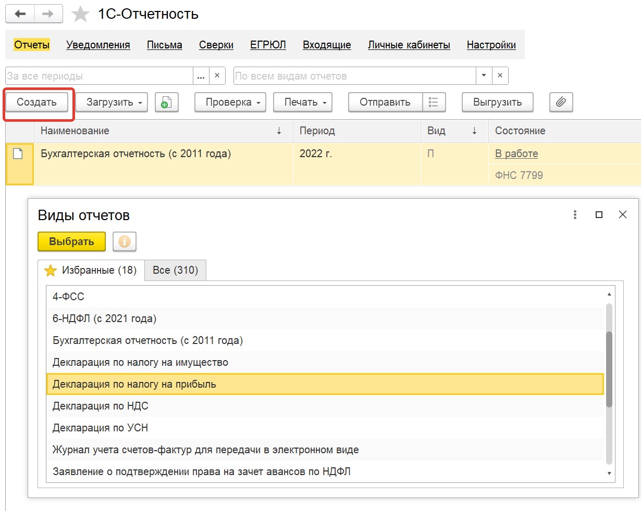Viewport: 641px width, 511px height.
Task: Open the Загрузить dropdown
Action: point(112,103)
